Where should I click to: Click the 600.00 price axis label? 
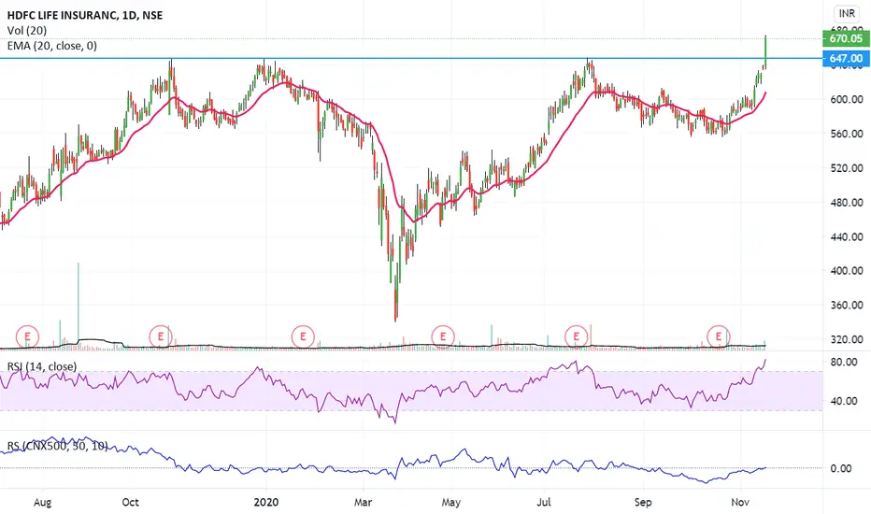[847, 99]
